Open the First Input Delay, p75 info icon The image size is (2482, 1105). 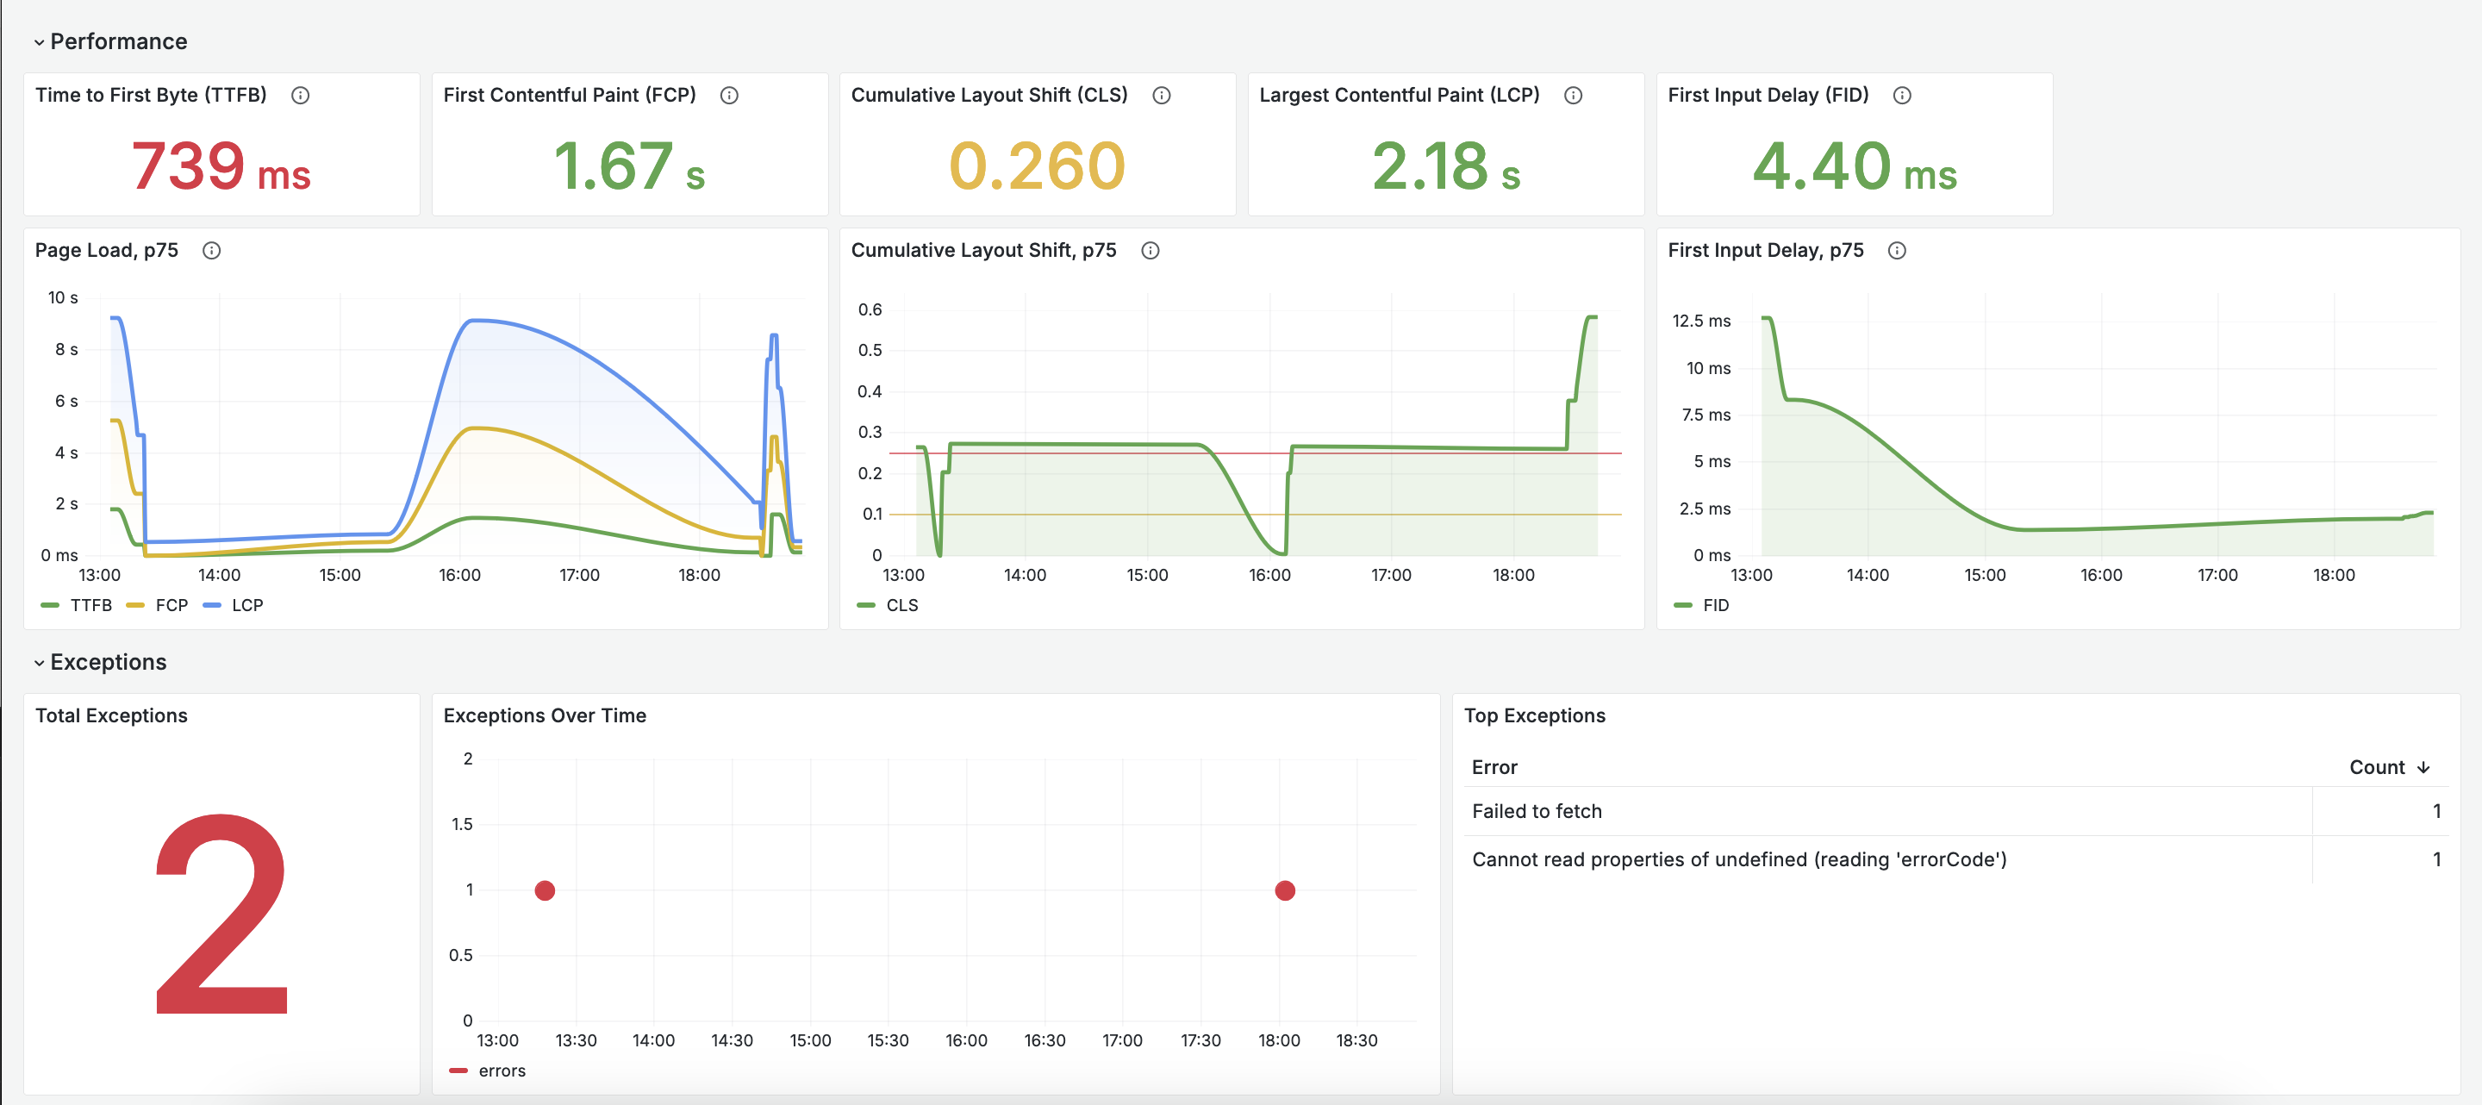(1897, 249)
